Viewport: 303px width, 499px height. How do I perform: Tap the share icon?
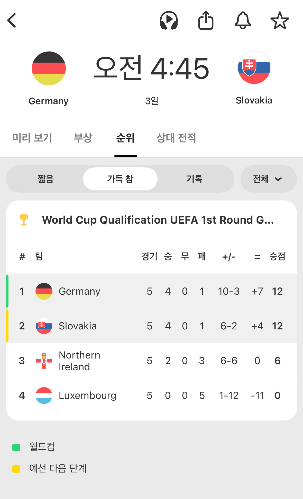(x=206, y=20)
